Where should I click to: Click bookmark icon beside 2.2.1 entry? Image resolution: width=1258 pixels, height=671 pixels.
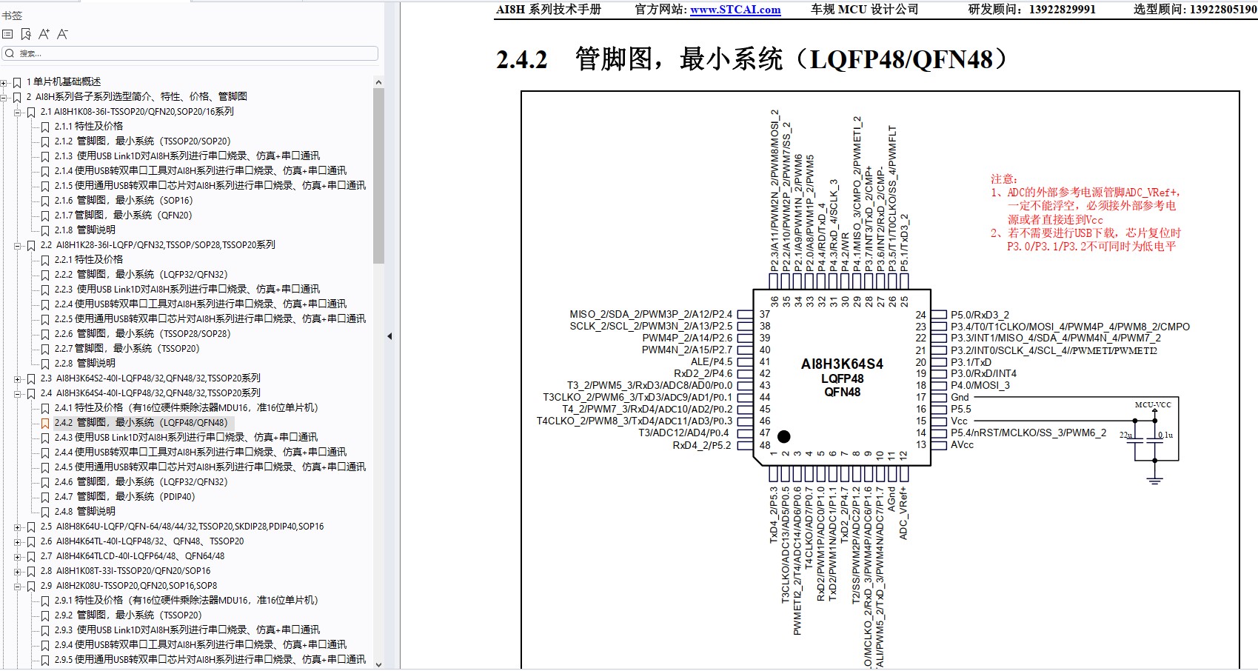coord(45,260)
